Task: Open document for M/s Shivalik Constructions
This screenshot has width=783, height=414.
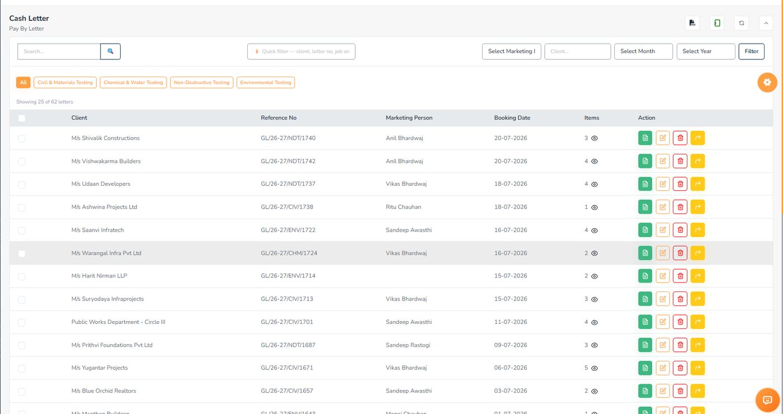Action: tap(645, 138)
